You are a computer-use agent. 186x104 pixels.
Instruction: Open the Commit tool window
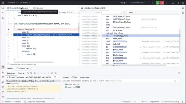tap(3, 13)
